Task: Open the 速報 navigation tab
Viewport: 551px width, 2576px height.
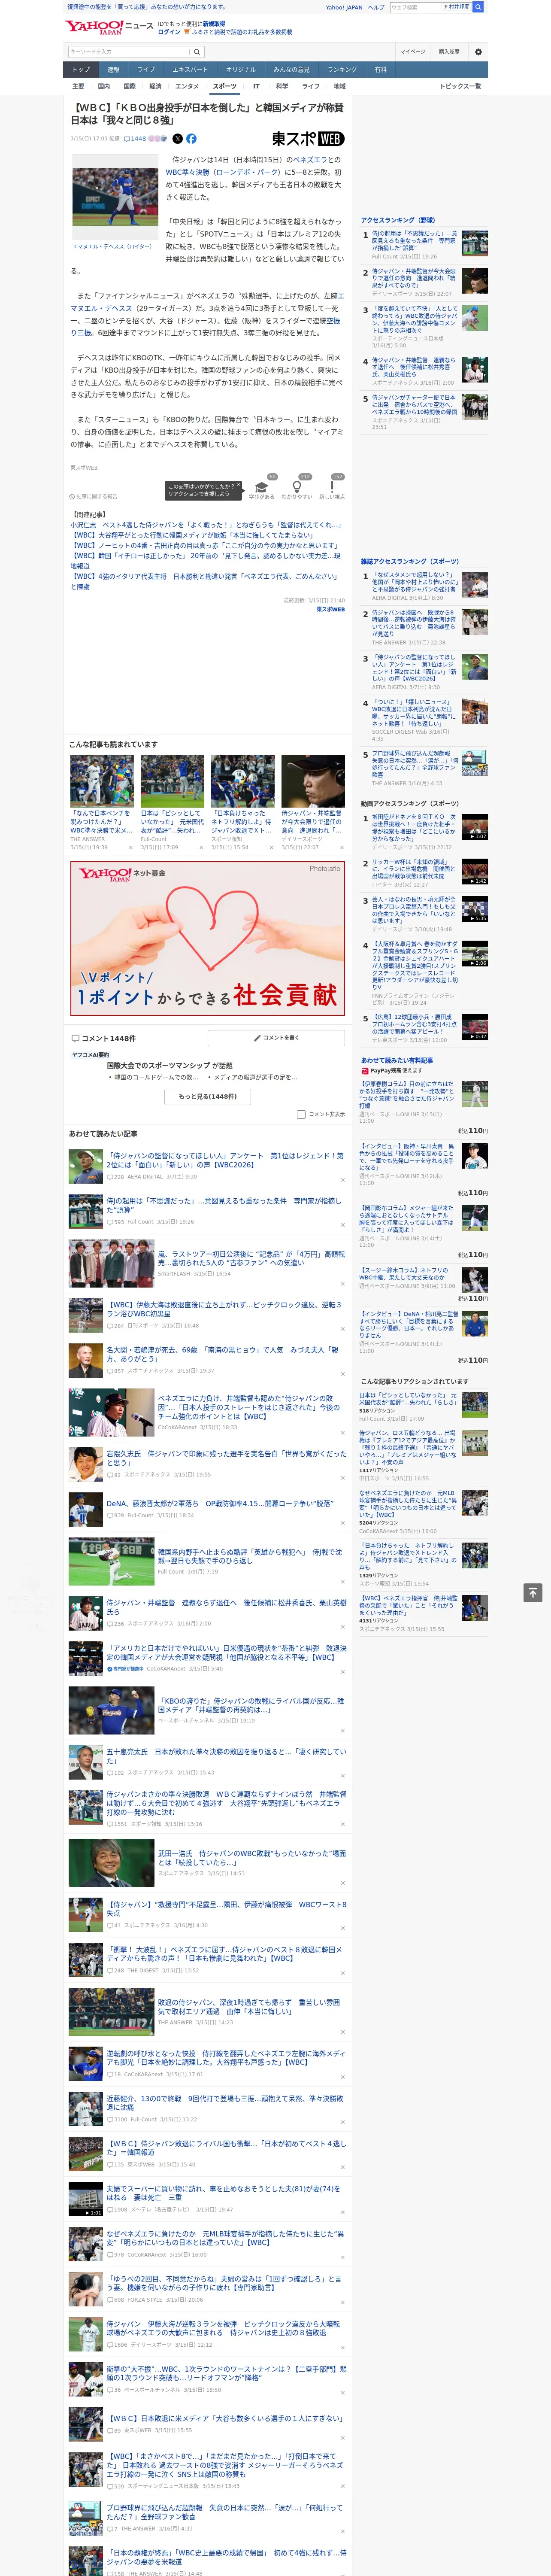Action: pyautogui.click(x=113, y=70)
